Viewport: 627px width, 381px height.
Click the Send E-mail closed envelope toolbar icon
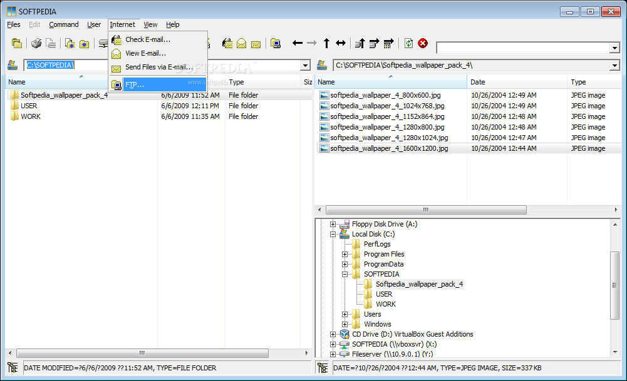click(x=256, y=44)
